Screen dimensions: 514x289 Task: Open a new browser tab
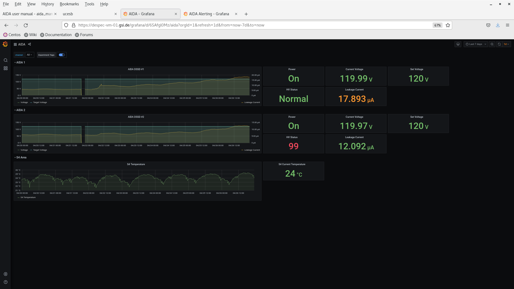pos(246,14)
